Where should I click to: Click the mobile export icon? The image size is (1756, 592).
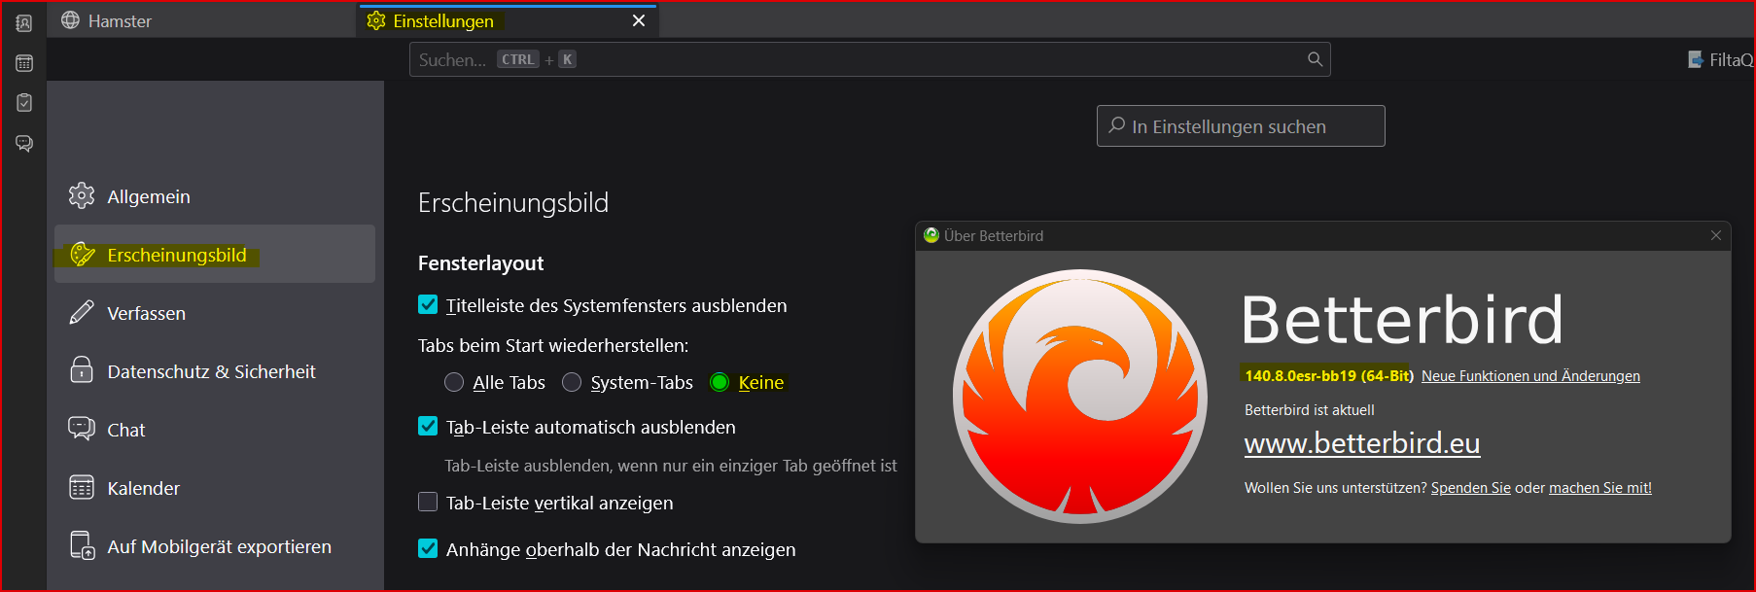(82, 545)
